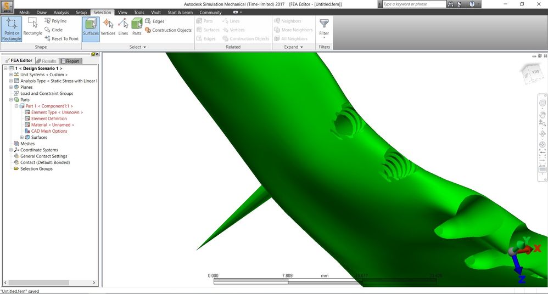Pick the Polyline selection shape
This screenshot has width=548, height=294.
click(x=55, y=21)
